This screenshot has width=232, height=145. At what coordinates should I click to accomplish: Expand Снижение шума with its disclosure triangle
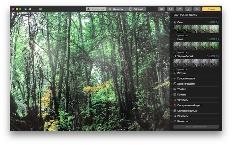tap(172, 111)
